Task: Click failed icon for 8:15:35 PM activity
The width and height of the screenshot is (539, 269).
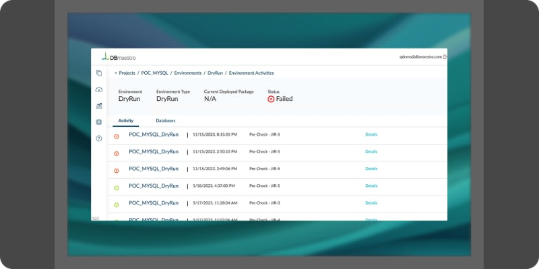Action: click(x=116, y=137)
